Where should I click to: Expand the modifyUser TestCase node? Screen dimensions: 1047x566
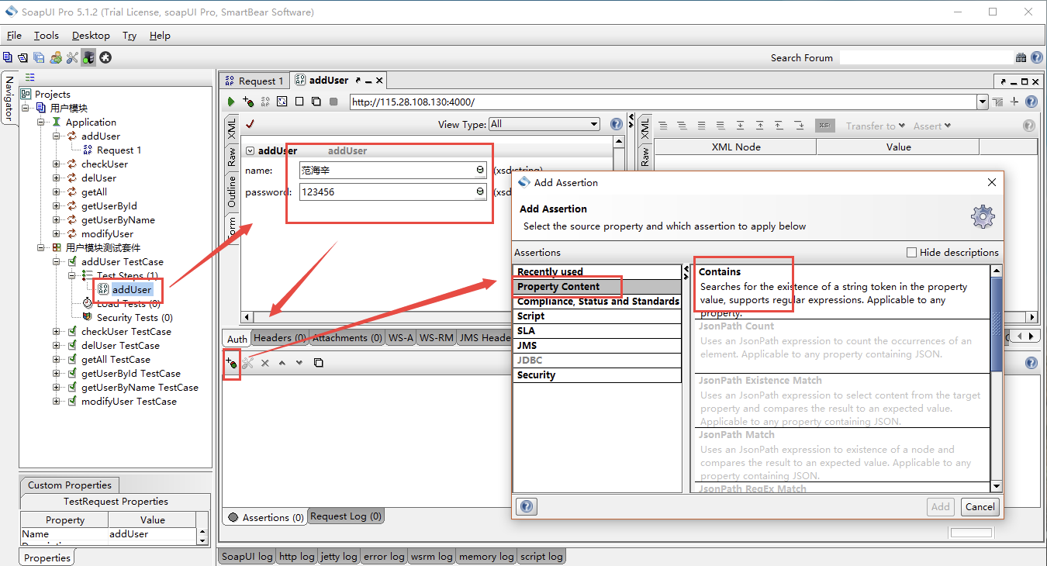56,402
